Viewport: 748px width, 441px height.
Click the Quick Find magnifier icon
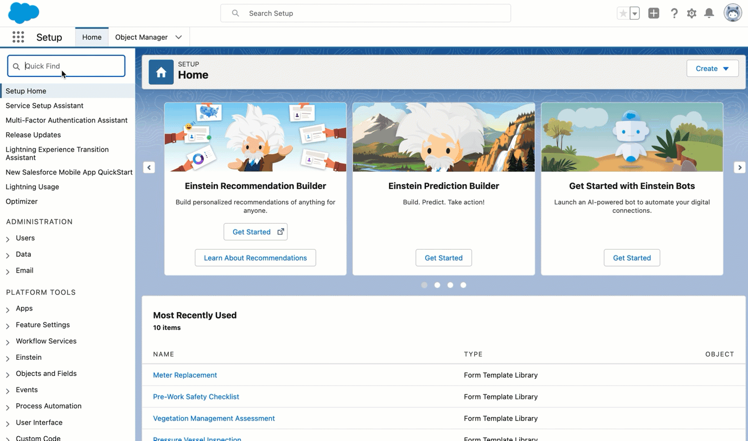16,66
